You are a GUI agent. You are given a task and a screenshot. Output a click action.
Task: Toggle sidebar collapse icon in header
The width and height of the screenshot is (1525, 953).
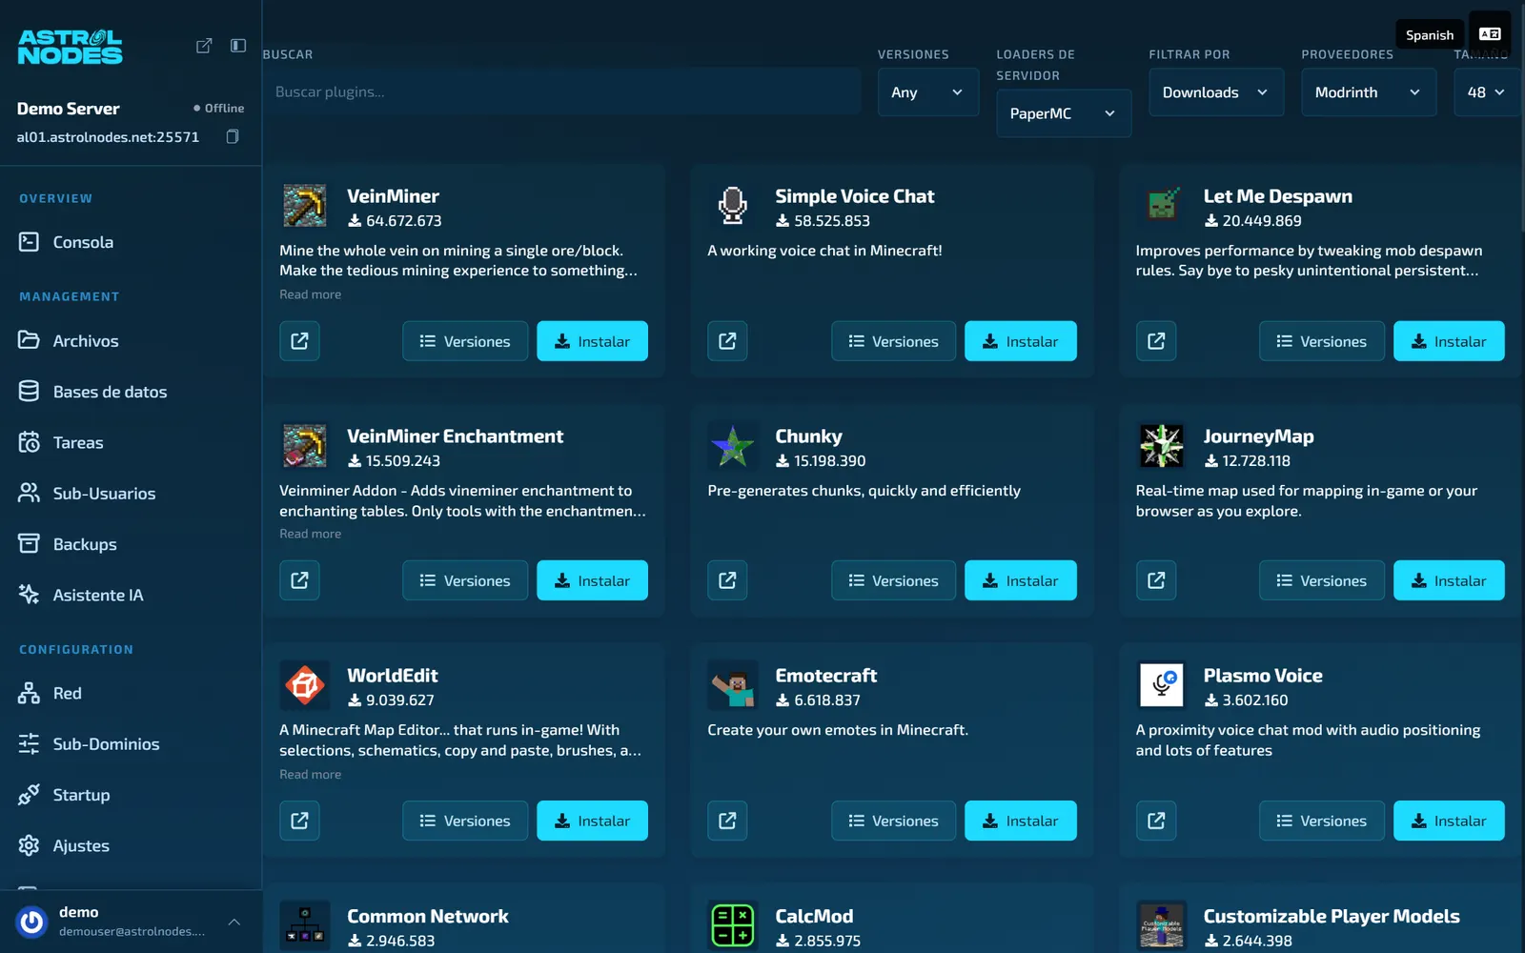click(x=238, y=46)
